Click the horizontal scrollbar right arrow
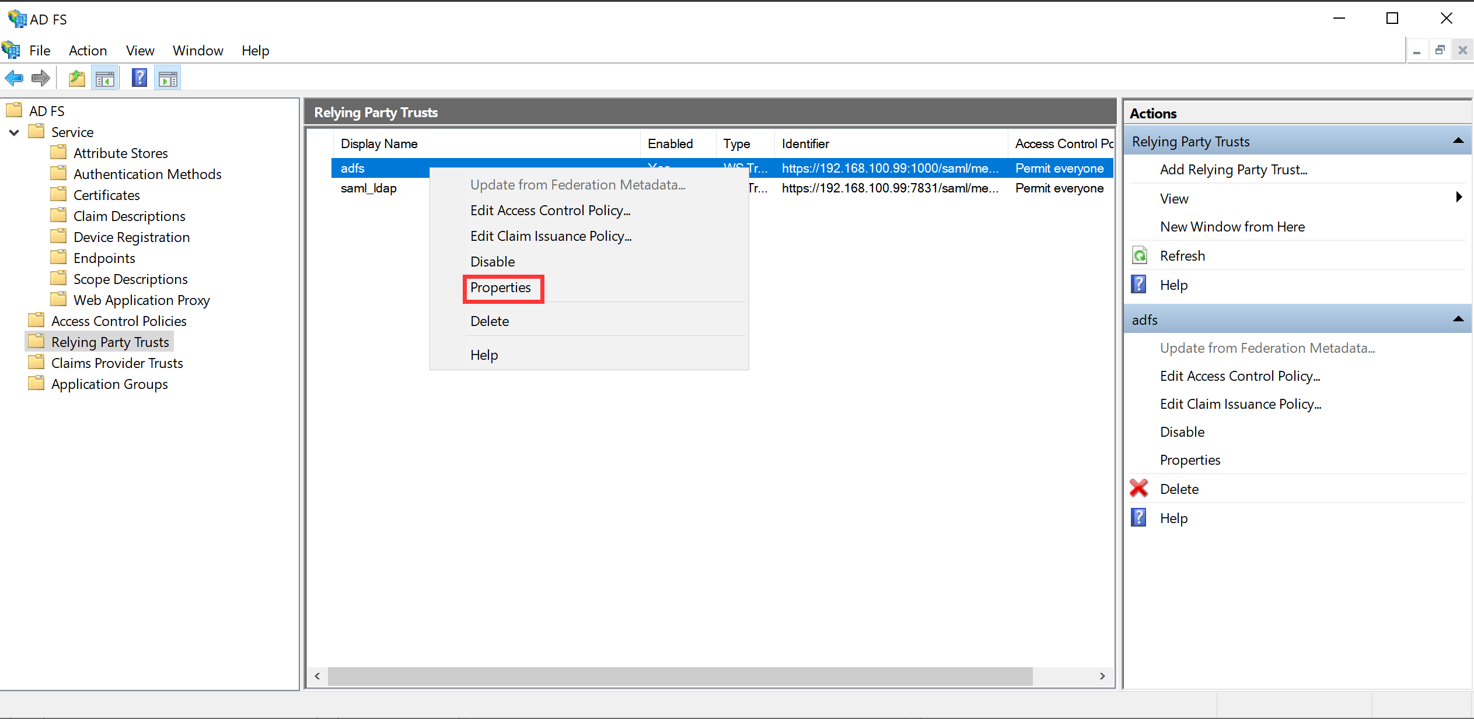Image resolution: width=1474 pixels, height=719 pixels. tap(1102, 676)
